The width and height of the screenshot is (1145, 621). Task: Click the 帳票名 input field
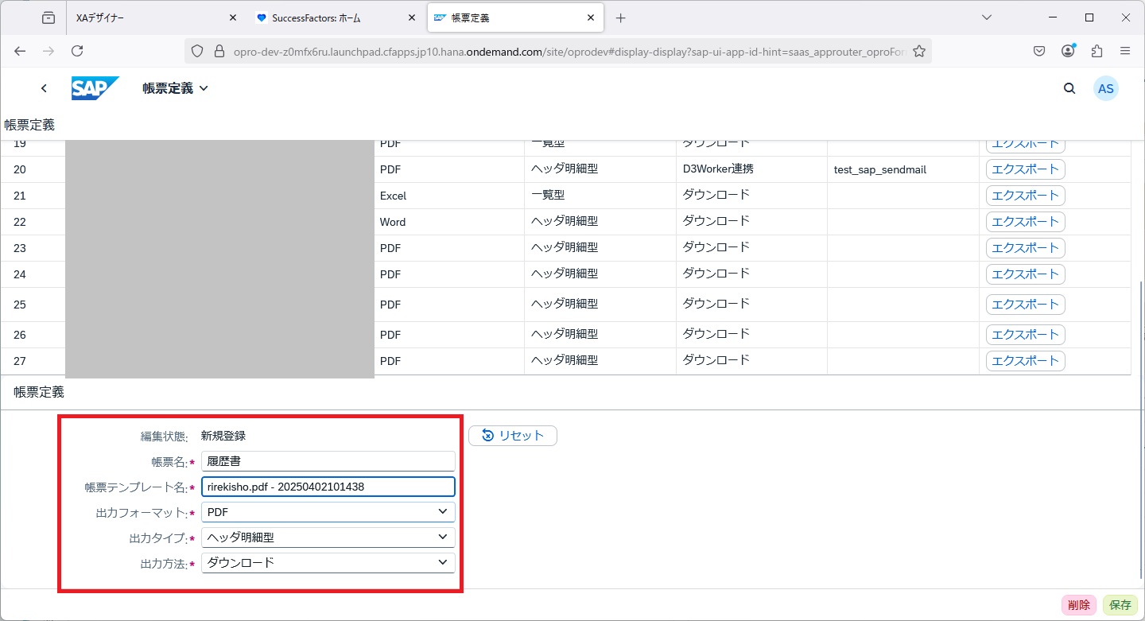(328, 461)
